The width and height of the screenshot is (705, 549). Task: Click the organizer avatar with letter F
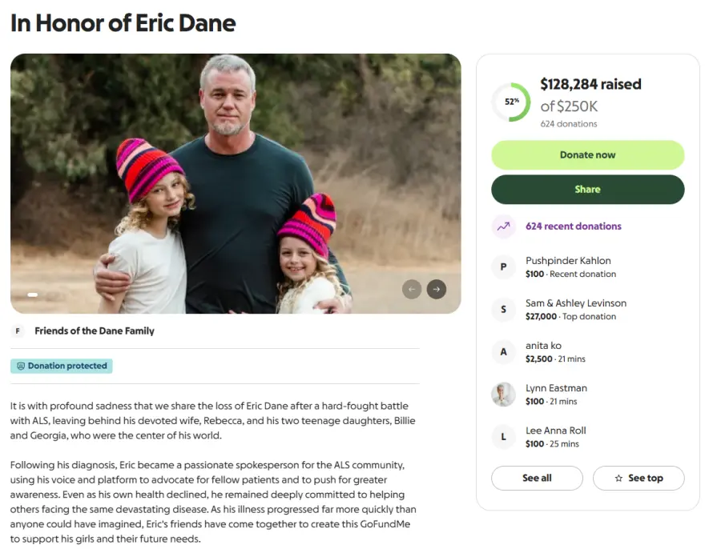tap(18, 331)
